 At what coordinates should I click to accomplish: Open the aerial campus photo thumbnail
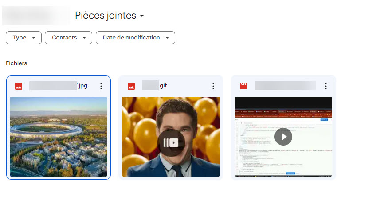[59, 137]
